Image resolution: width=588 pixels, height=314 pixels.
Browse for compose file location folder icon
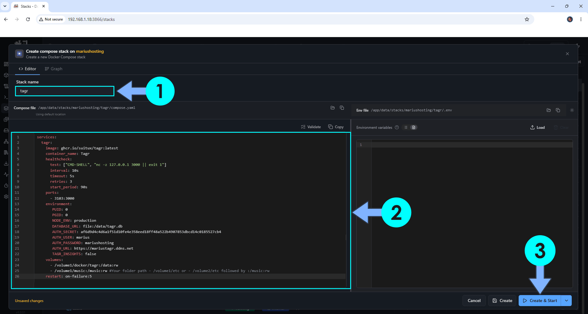coord(332,108)
